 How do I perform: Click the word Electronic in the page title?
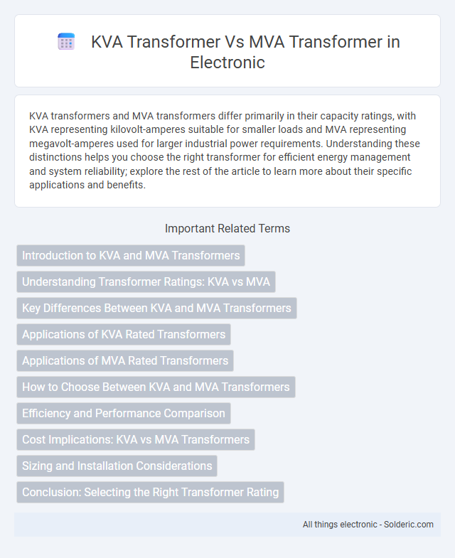click(227, 63)
